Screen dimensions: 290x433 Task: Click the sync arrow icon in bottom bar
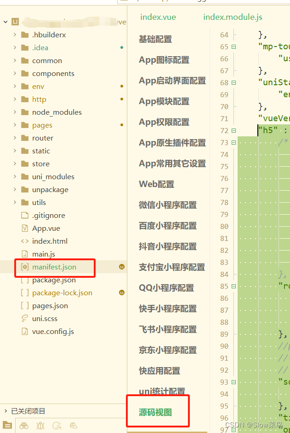pyautogui.click(x=57, y=426)
